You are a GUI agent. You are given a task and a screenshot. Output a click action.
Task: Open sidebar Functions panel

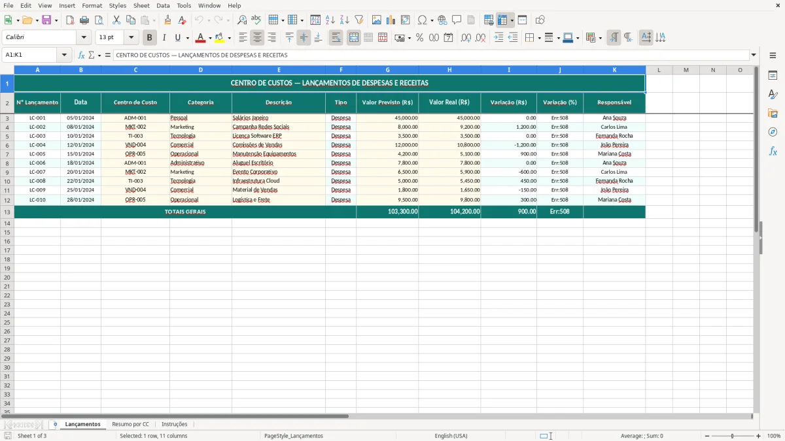(x=773, y=151)
